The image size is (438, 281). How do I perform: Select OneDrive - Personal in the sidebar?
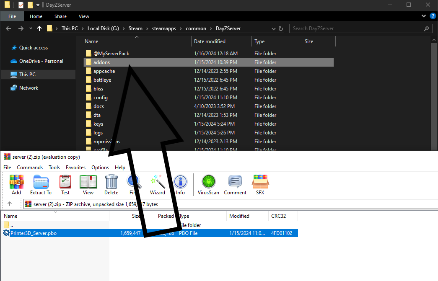(41, 61)
